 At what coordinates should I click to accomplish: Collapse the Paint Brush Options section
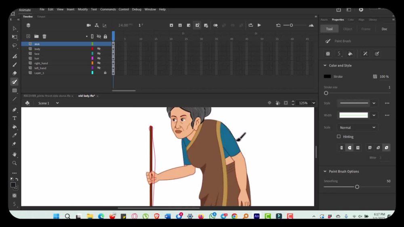point(325,171)
